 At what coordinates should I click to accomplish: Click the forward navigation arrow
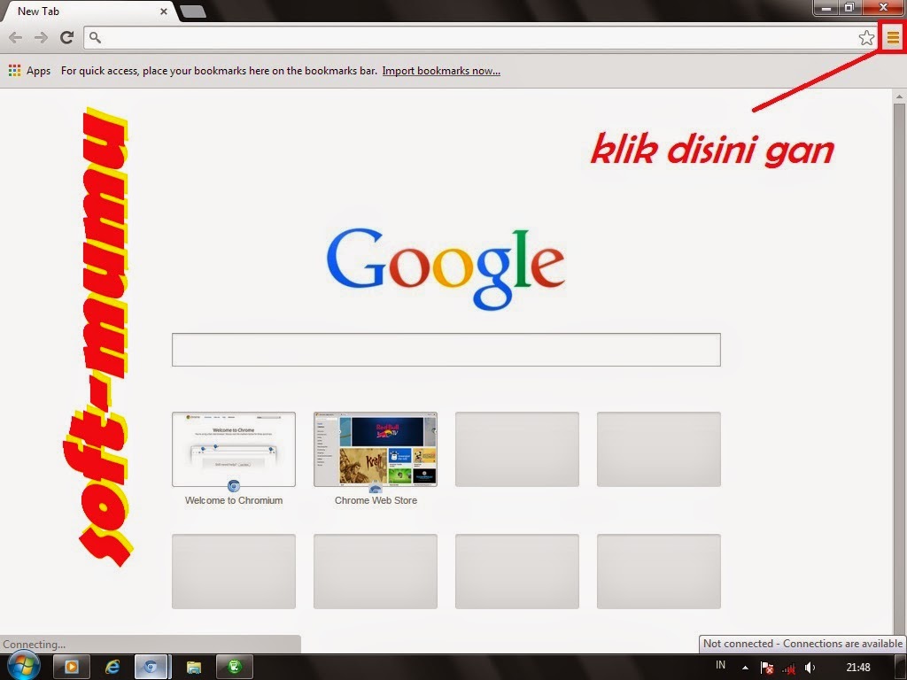pyautogui.click(x=41, y=37)
